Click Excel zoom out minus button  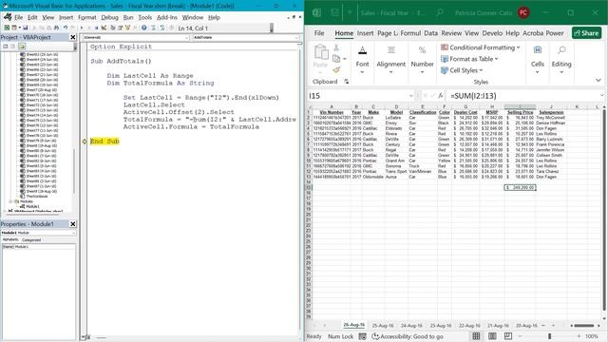520,336
